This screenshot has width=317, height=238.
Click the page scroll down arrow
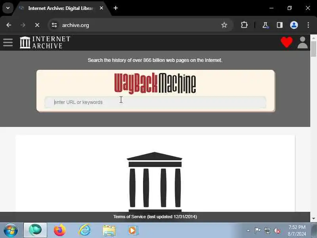tap(313, 219)
